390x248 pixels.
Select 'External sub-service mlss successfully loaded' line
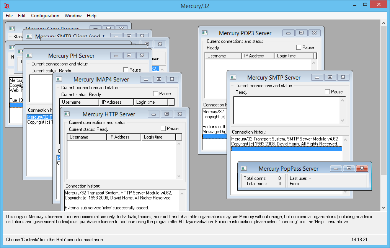point(107,208)
